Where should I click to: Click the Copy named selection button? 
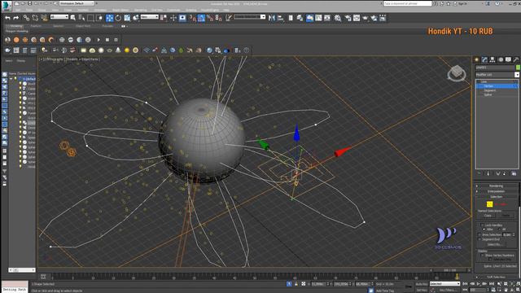(488, 216)
